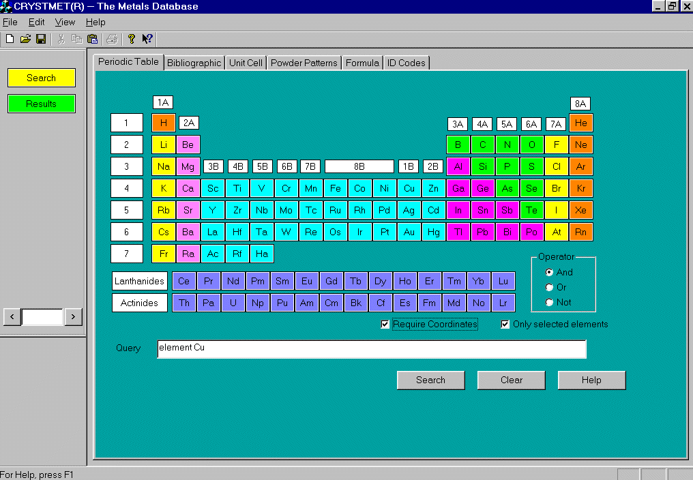Select the Cu element tile
The height and width of the screenshot is (480, 693).
409,188
